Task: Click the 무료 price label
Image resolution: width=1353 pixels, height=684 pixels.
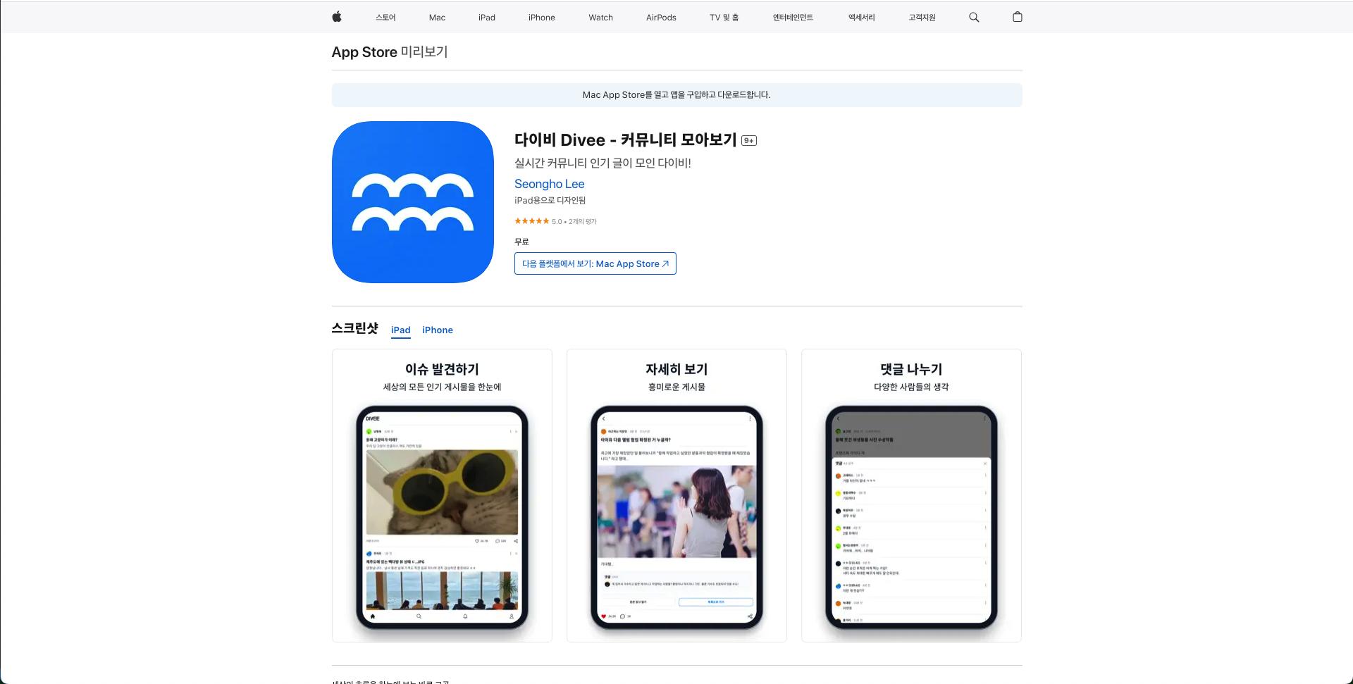Action: (x=521, y=242)
